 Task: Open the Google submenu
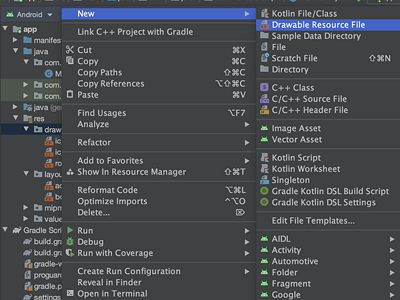pos(328,295)
